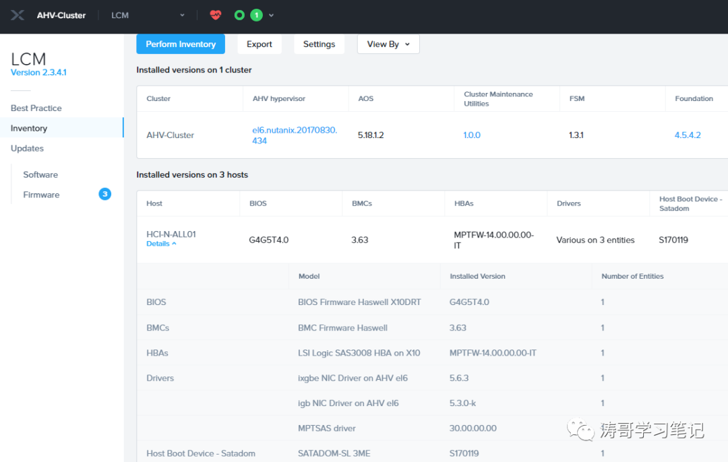The image size is (728, 462).
Task: Collapse Details under HCI-N-ALL01
Action: click(161, 244)
